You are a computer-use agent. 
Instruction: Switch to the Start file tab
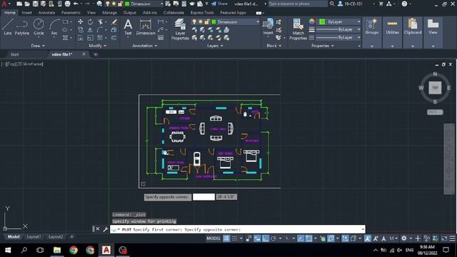(x=14, y=54)
